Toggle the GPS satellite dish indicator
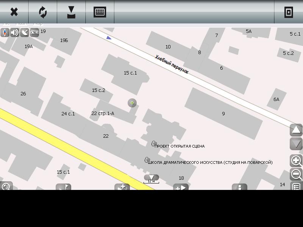Image resolution: width=303 pixels, height=227 pixels. (25, 33)
